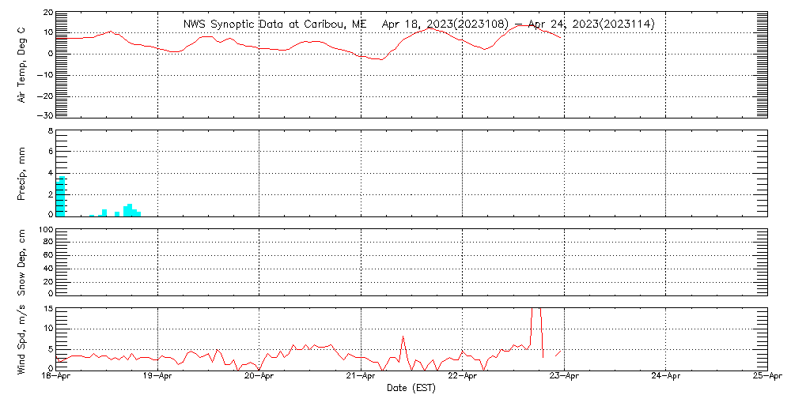791x395 pixels.
Task: Click the 'Precip, mm' axis label
Action: point(21,175)
